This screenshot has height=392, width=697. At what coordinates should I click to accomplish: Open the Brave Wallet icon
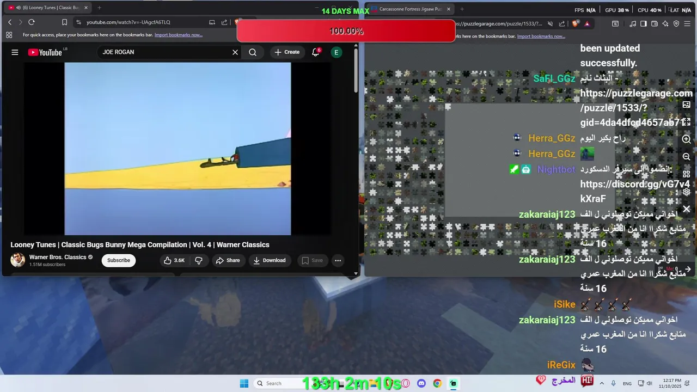coord(655,24)
